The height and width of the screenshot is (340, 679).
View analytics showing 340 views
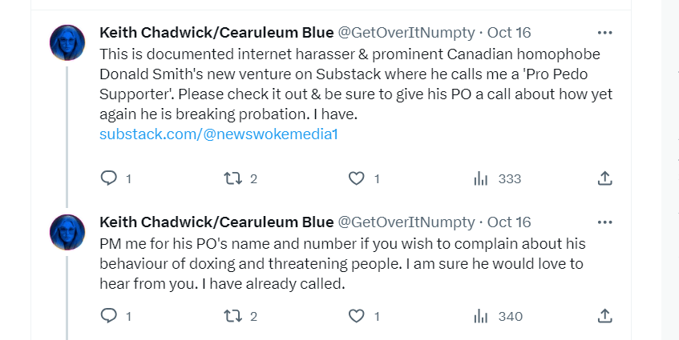point(481,317)
